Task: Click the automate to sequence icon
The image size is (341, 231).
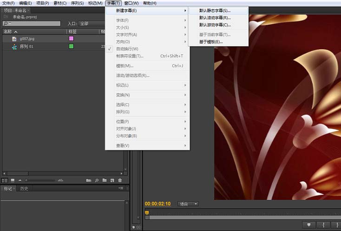Action: tap(89, 180)
